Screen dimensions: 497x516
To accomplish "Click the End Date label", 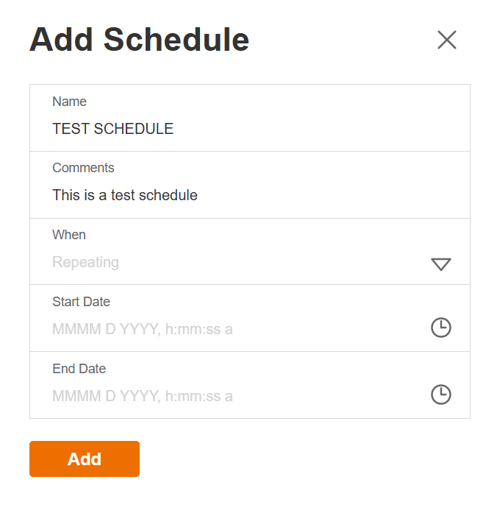I will click(x=79, y=369).
